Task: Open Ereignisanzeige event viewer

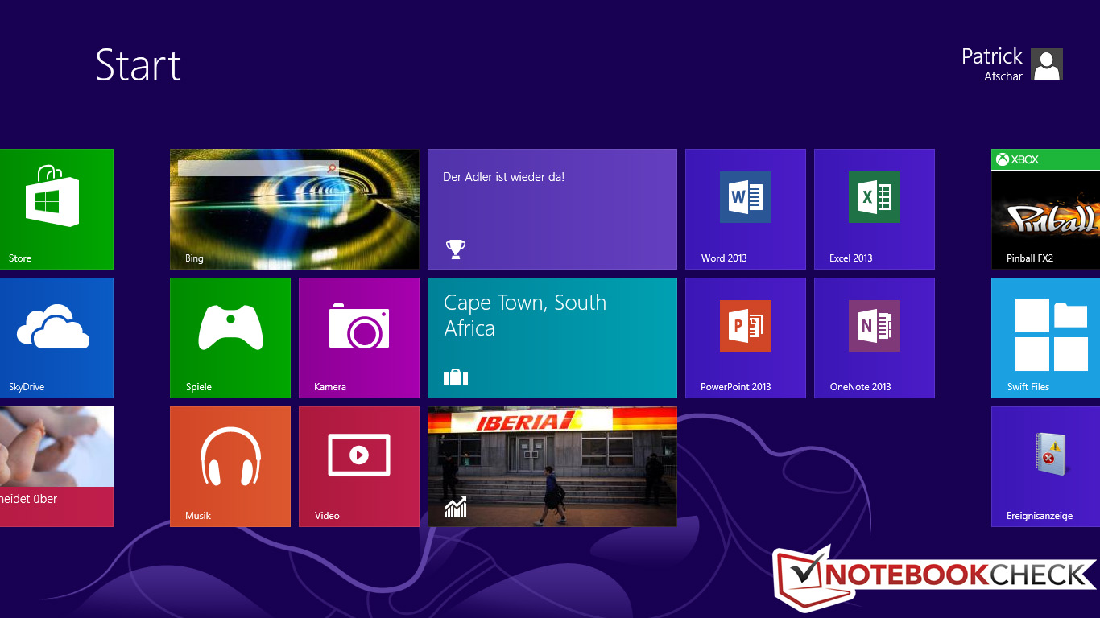Action: 1045,466
